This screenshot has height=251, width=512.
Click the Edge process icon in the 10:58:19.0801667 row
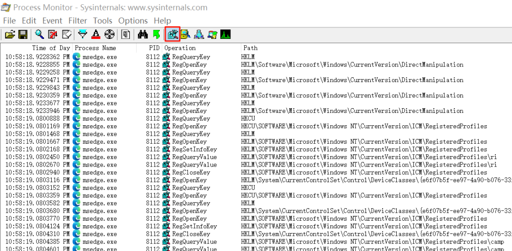click(77, 141)
